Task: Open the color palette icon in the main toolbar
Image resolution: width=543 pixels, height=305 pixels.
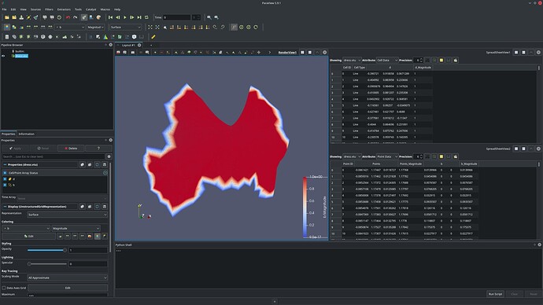Action: 98,17
